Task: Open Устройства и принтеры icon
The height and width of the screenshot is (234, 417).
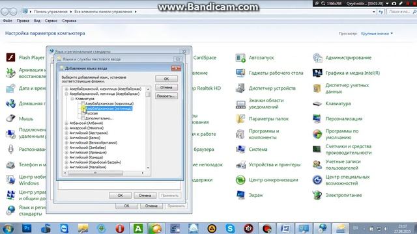Action: [268, 164]
